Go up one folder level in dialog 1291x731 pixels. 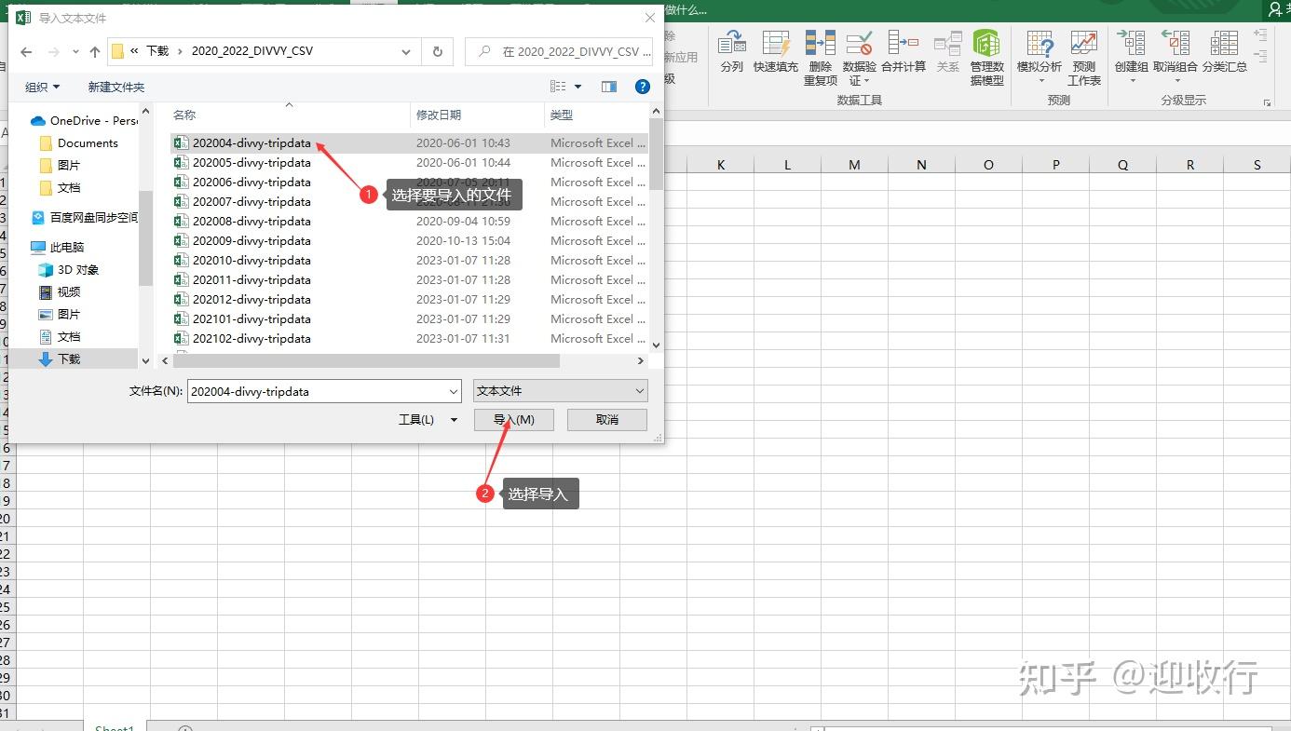pyautogui.click(x=95, y=52)
